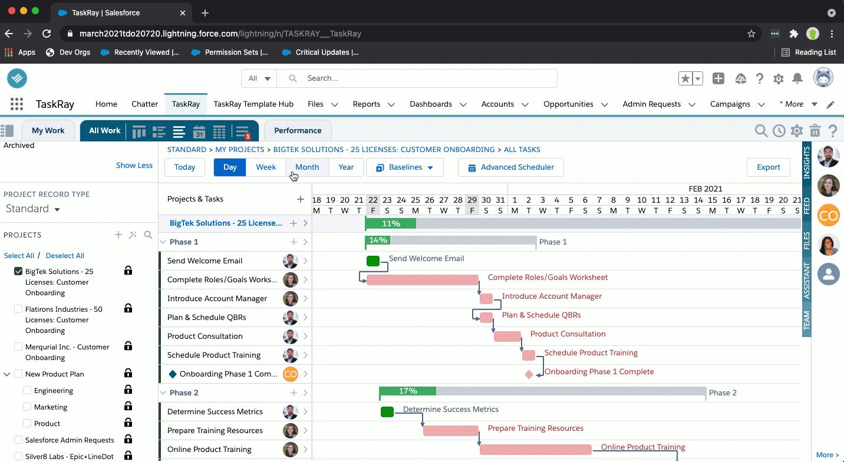This screenshot has width=844, height=462.
Task: Add a task to Phase 1 row
Action: click(x=294, y=242)
